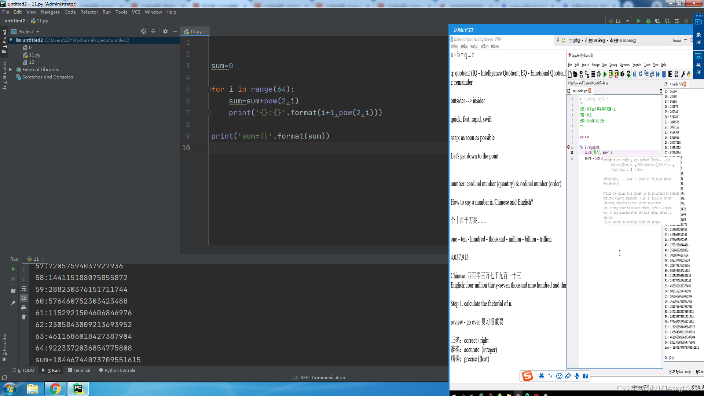
Task: Hide the Project tool window
Action: 175,31
